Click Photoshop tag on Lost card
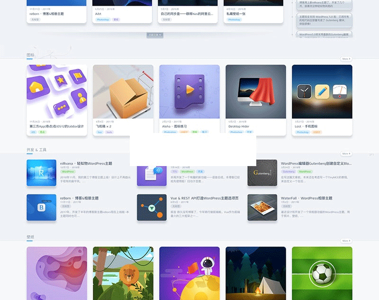The height and width of the screenshot is (300, 379). click(302, 132)
